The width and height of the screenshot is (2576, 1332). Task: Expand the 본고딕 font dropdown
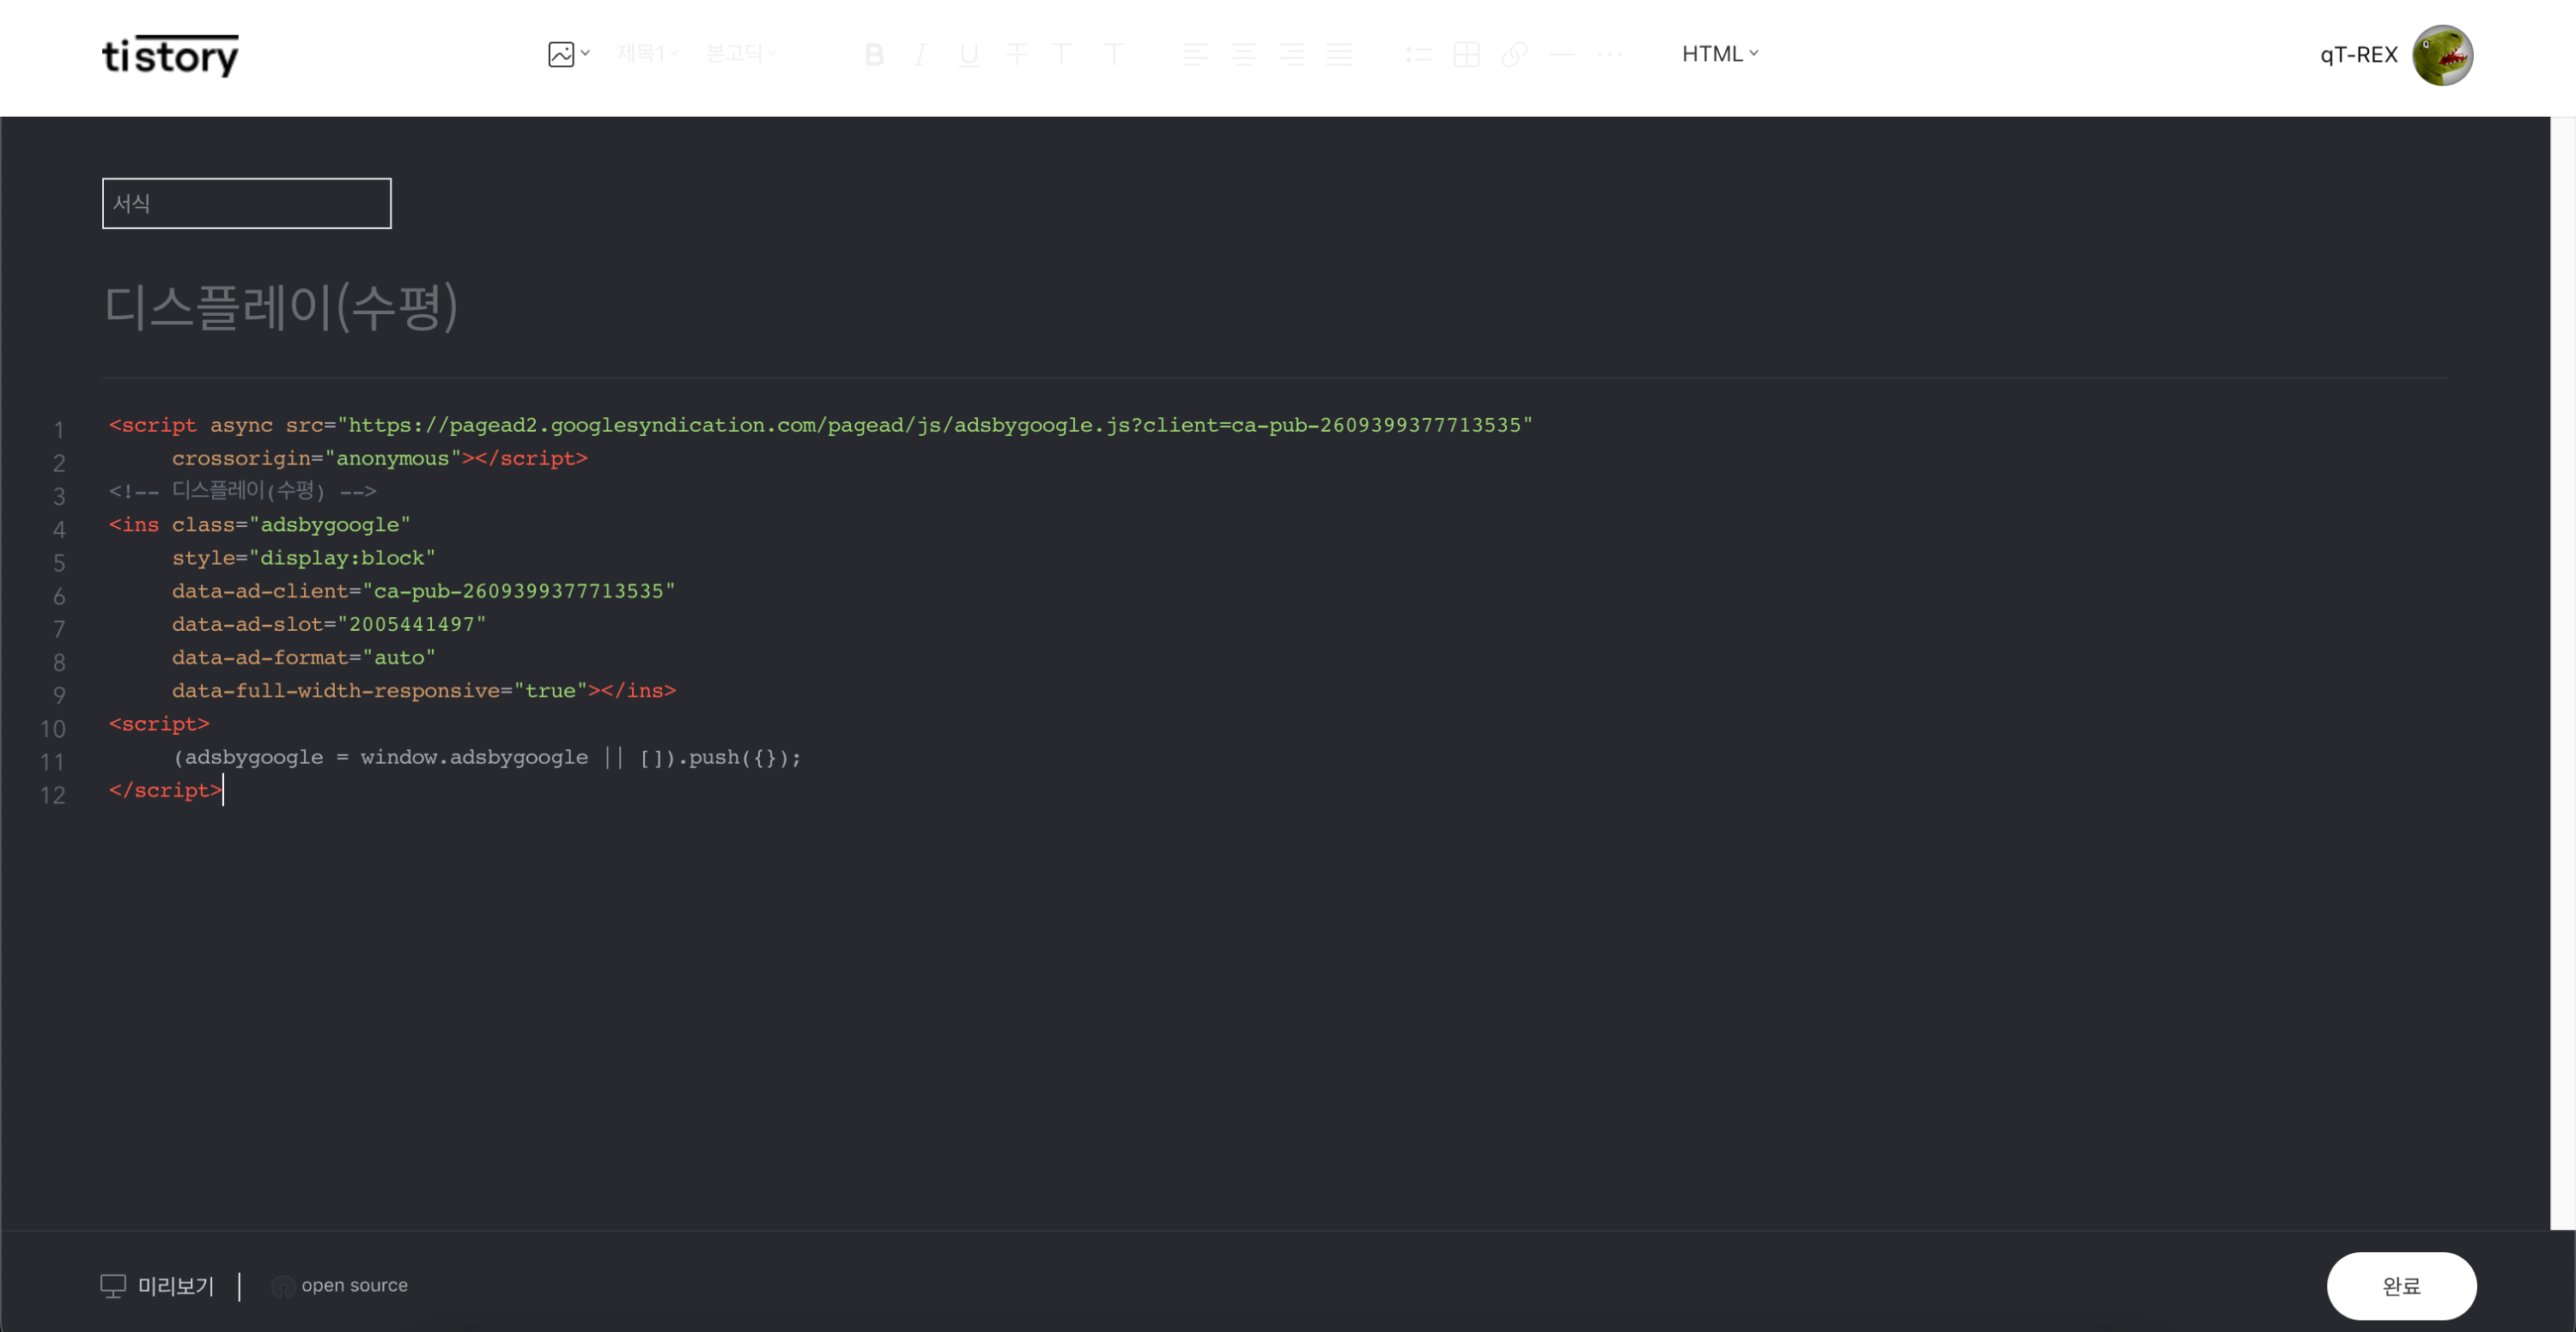740,54
